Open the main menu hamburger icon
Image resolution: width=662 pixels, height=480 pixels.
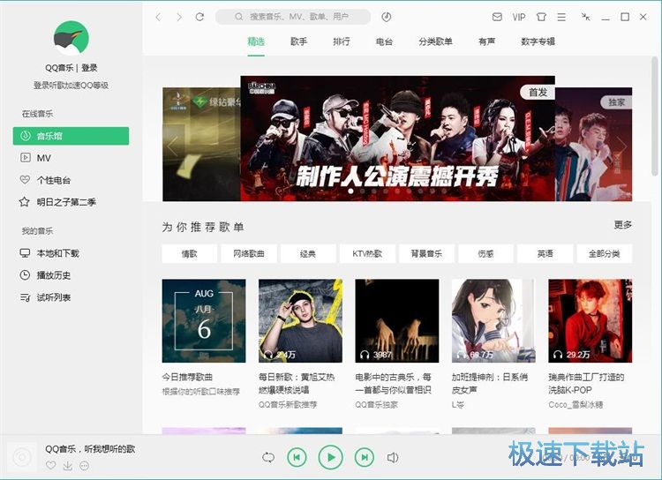click(562, 17)
